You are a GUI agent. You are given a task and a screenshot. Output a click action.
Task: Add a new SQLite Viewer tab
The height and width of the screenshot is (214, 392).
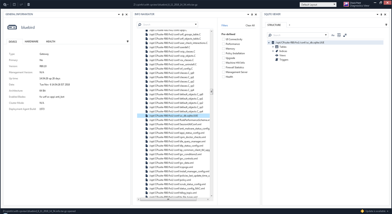click(x=289, y=25)
